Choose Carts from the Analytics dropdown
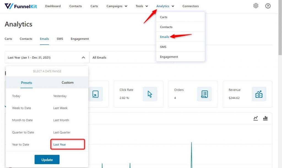 (x=180, y=17)
